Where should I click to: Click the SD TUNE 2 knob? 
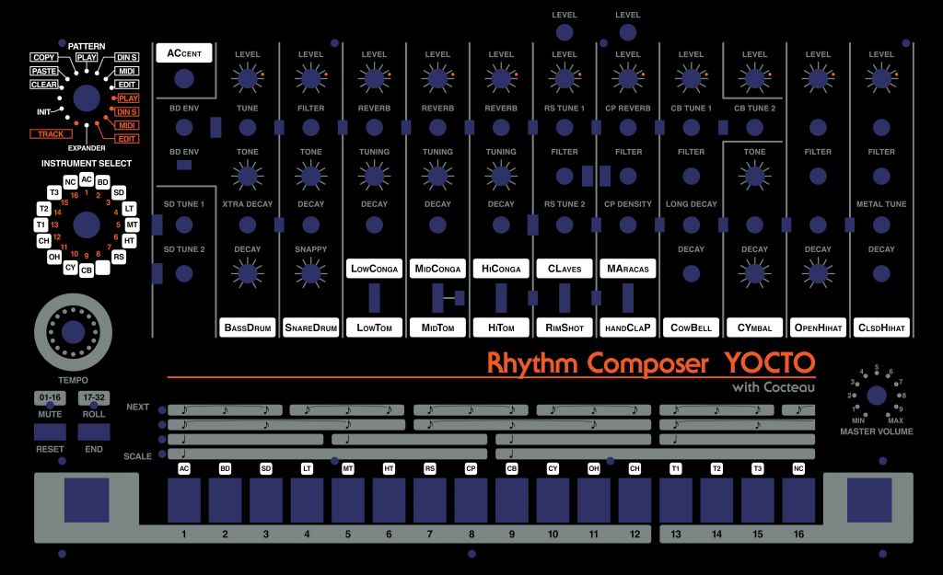click(x=184, y=273)
